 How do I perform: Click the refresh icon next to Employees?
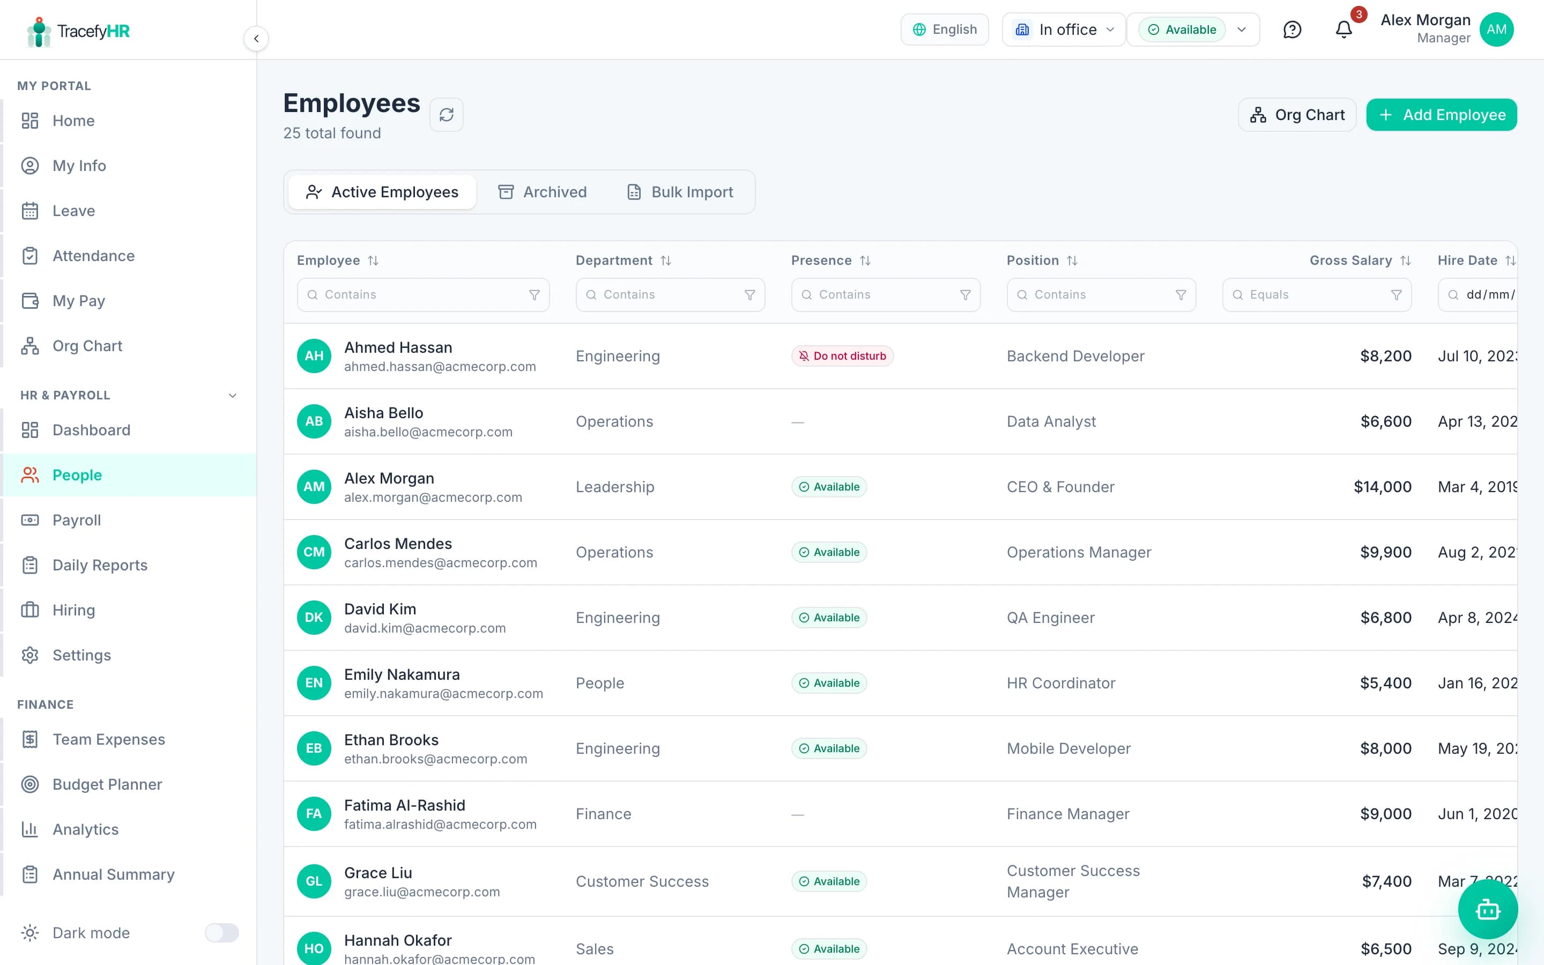(x=446, y=115)
